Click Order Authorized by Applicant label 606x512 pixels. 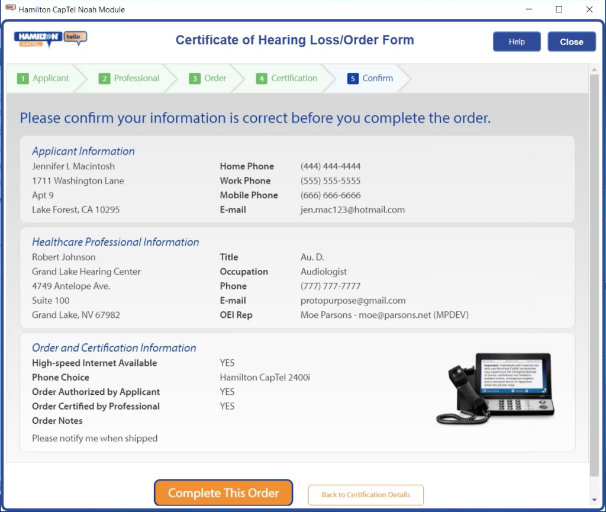pyautogui.click(x=96, y=392)
